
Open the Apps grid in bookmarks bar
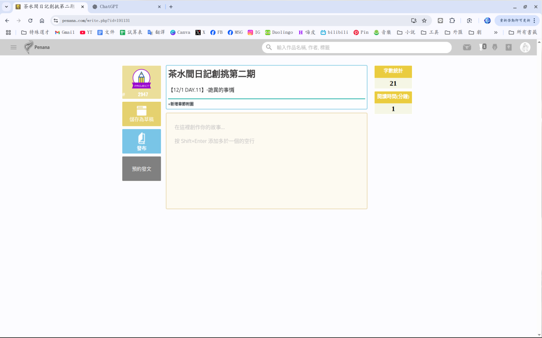[8, 32]
